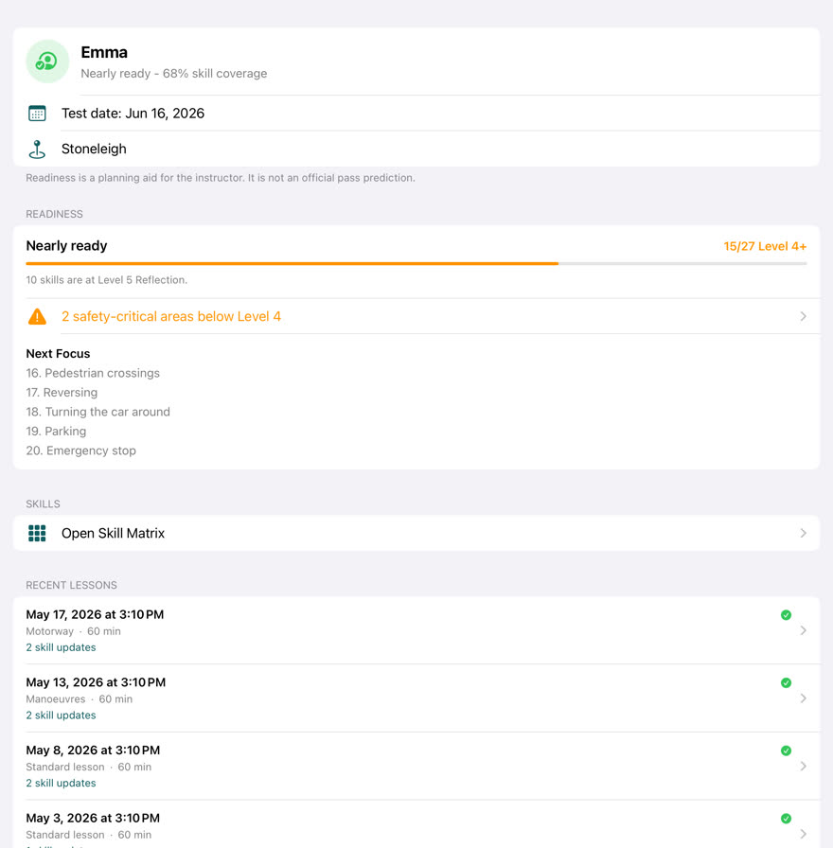Screen dimensions: 833x848
Task: Expand the May 17 Motorway lesson chevron
Action: click(x=804, y=630)
